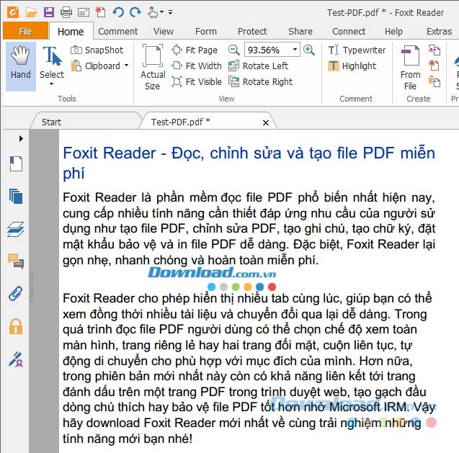Open the Extras ribbon tab
The width and height of the screenshot is (459, 453).
pyautogui.click(x=439, y=31)
